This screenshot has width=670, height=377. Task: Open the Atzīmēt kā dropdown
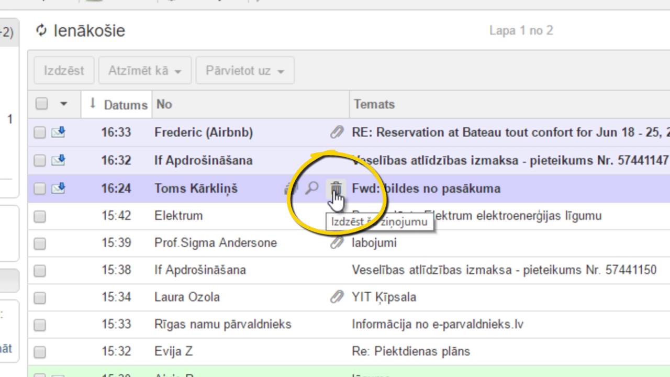coord(144,71)
